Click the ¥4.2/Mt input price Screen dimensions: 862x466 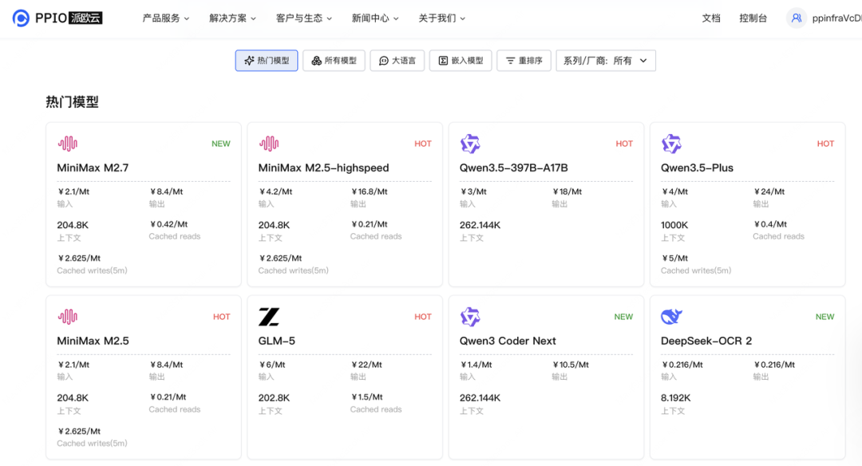pyautogui.click(x=275, y=192)
